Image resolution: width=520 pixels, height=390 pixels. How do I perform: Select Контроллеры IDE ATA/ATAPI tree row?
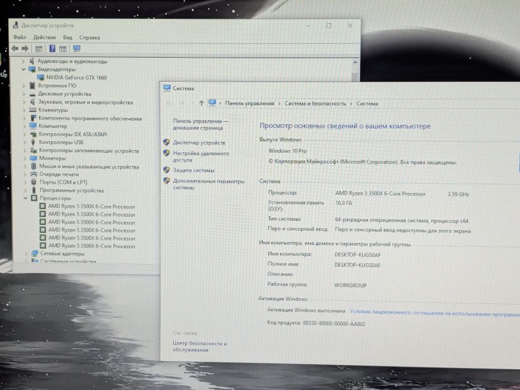click(73, 134)
